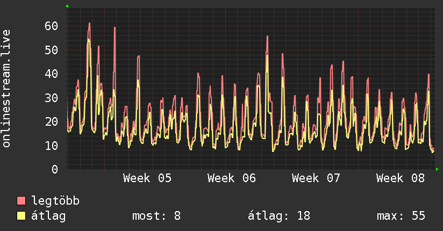Click the green arrow atop the y-axis
Screen dimensions: 443x231
point(67,6)
